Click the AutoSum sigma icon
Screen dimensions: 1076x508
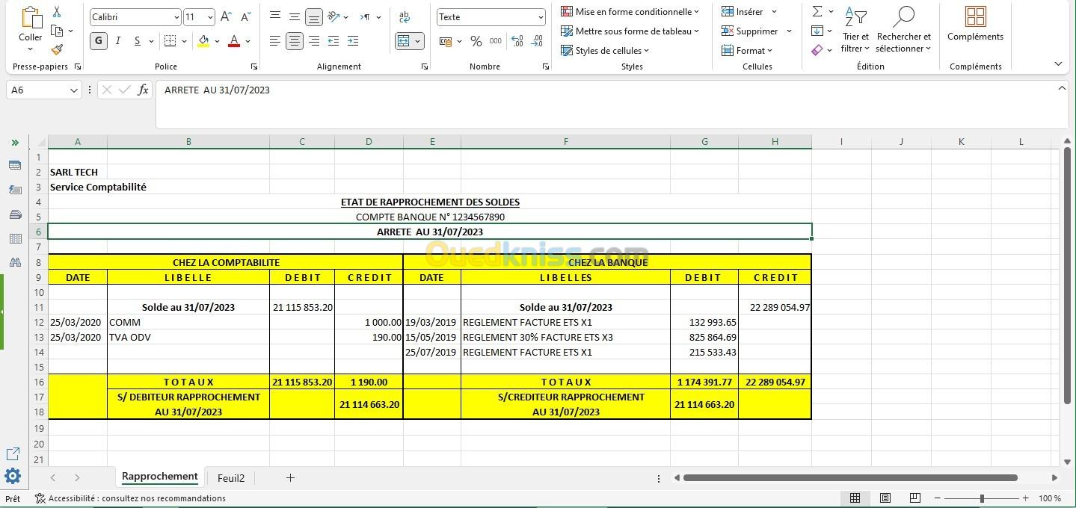pyautogui.click(x=817, y=12)
